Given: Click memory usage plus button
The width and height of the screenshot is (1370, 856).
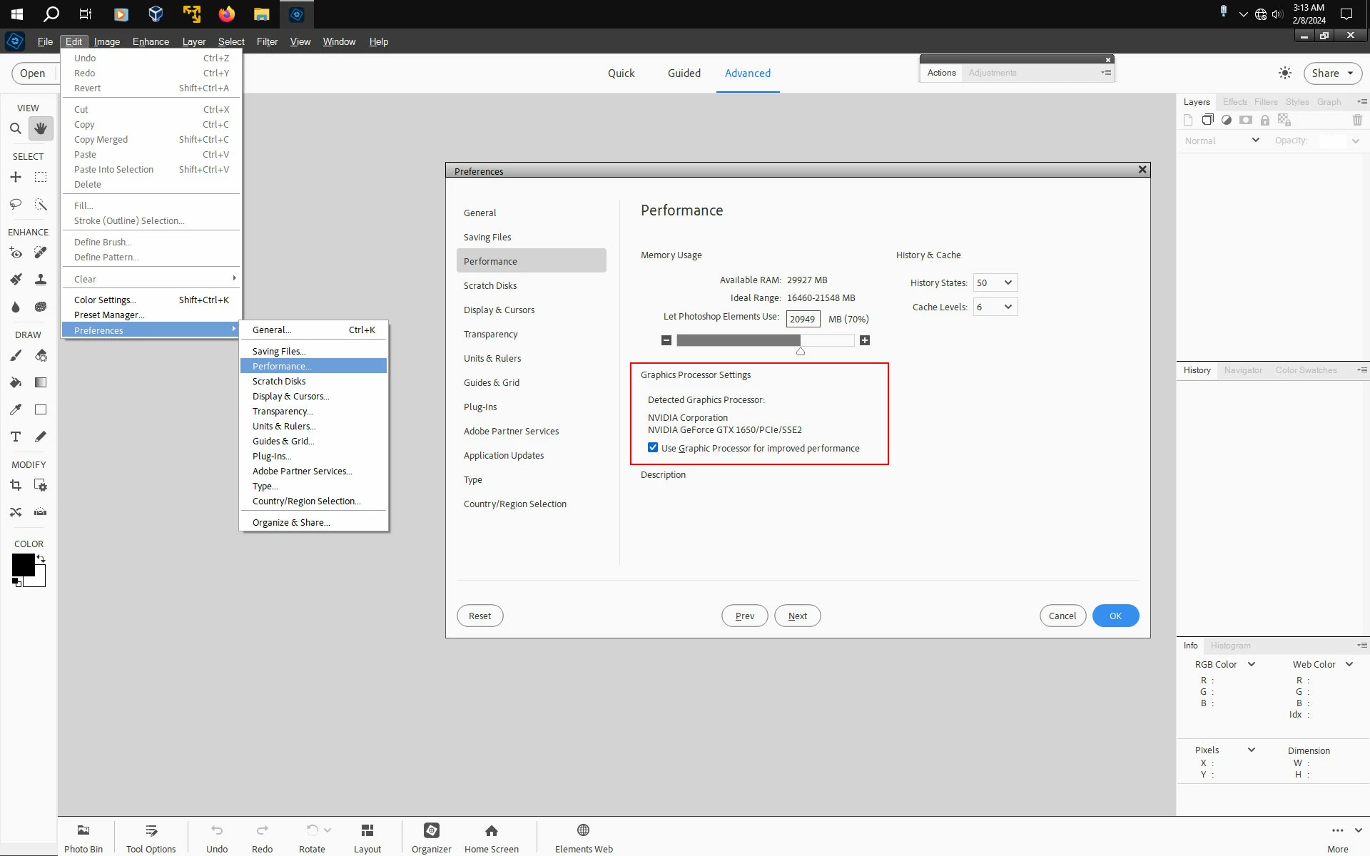Looking at the screenshot, I should (x=864, y=340).
